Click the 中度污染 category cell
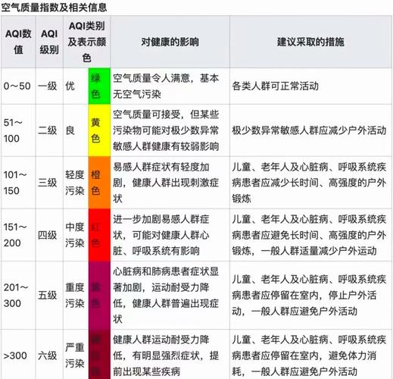This screenshot has height=379, width=393. [x=76, y=235]
